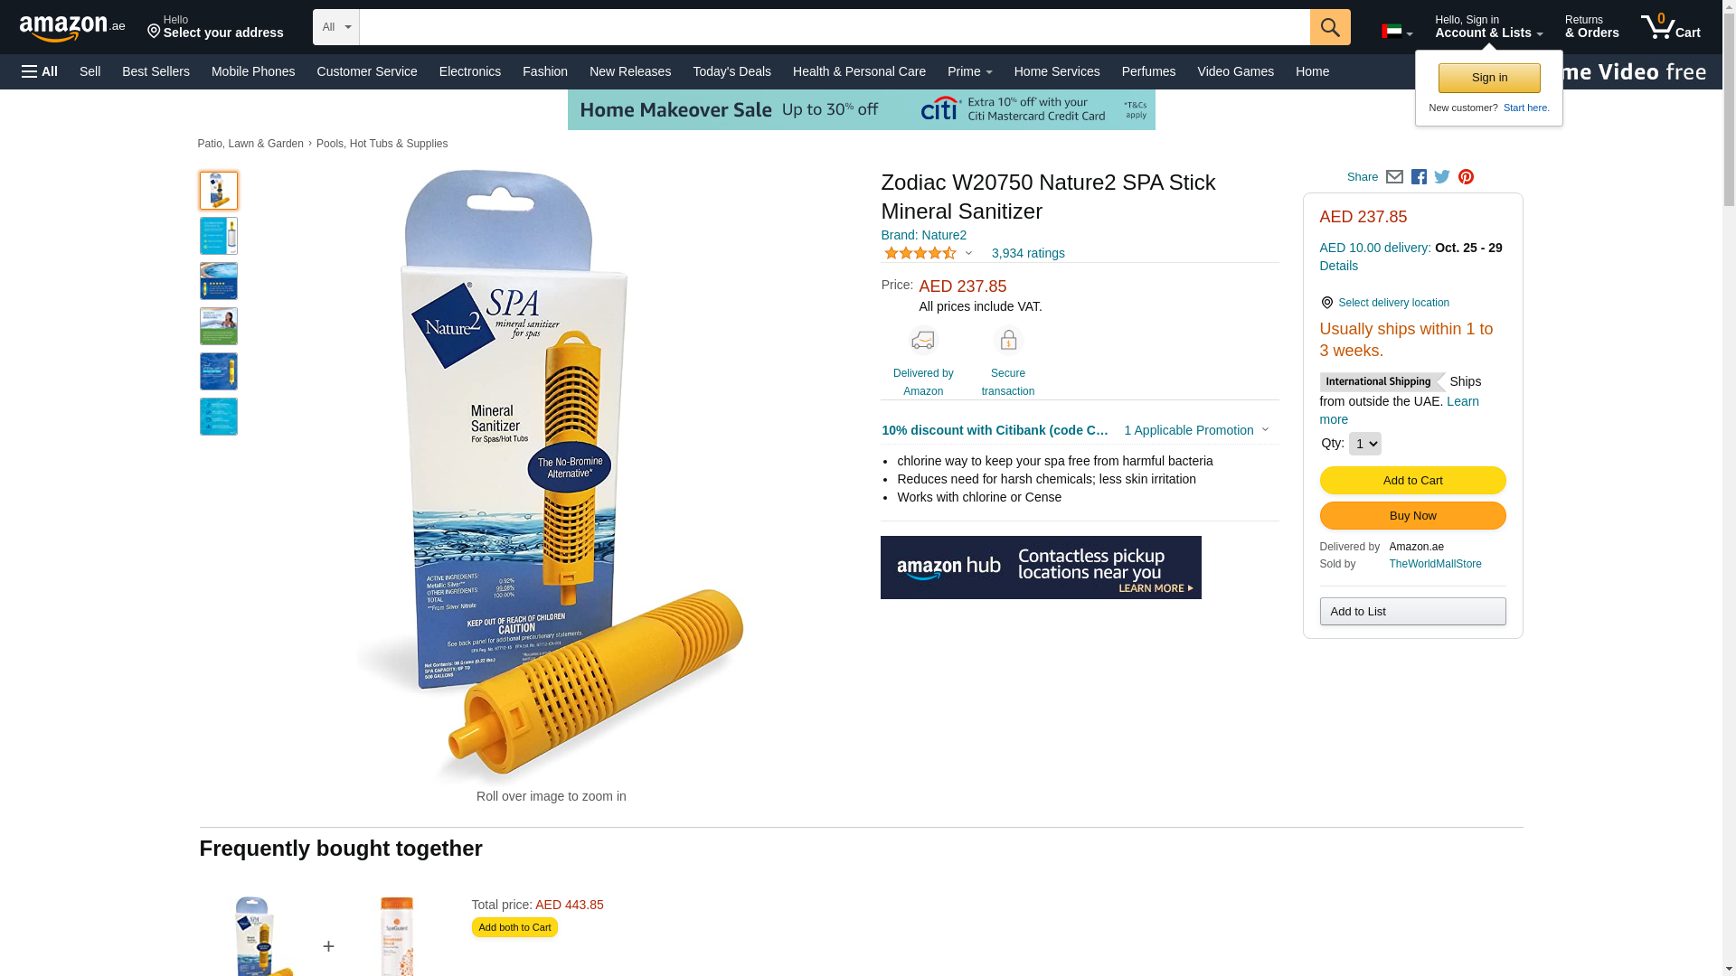Expand the search category All dropdown

pos(336,27)
